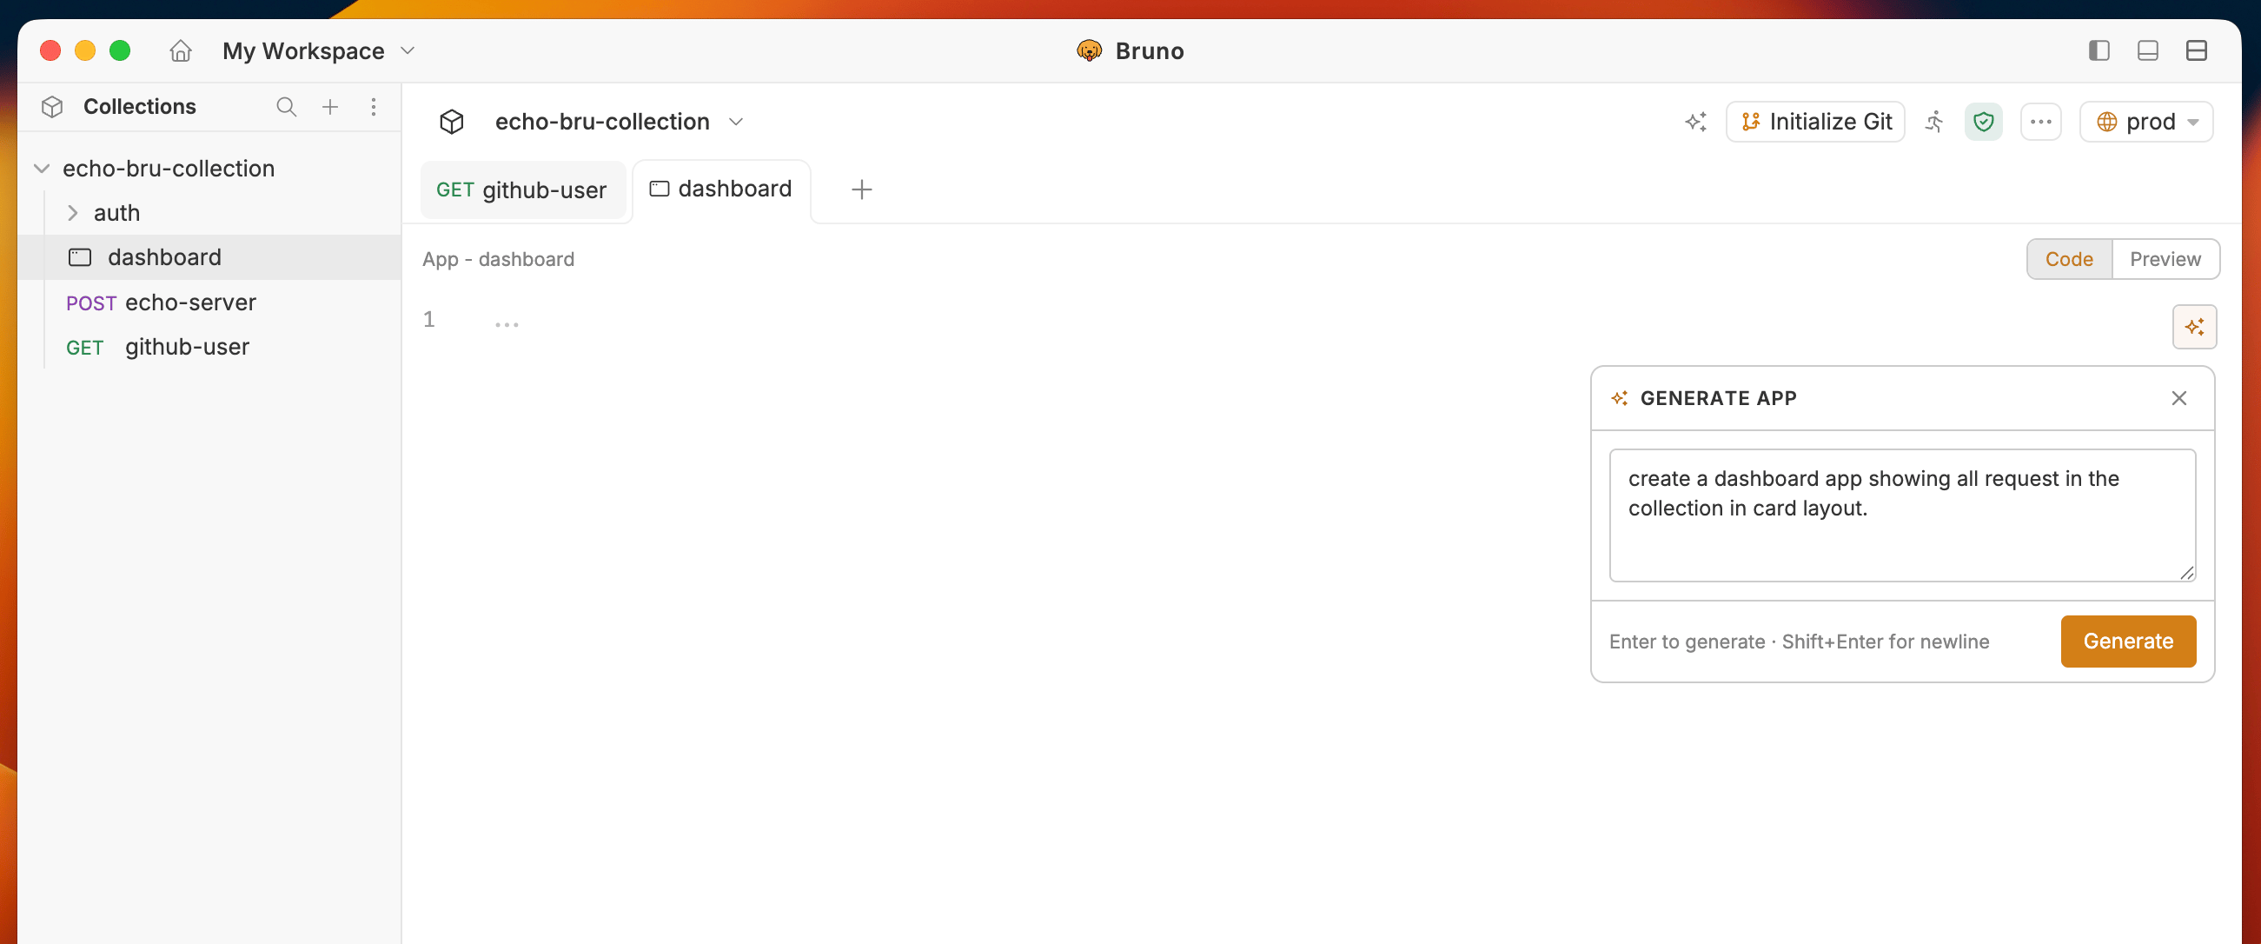Screen dimensions: 2261x944
Task: Click the Collections heading text
Action: click(140, 107)
